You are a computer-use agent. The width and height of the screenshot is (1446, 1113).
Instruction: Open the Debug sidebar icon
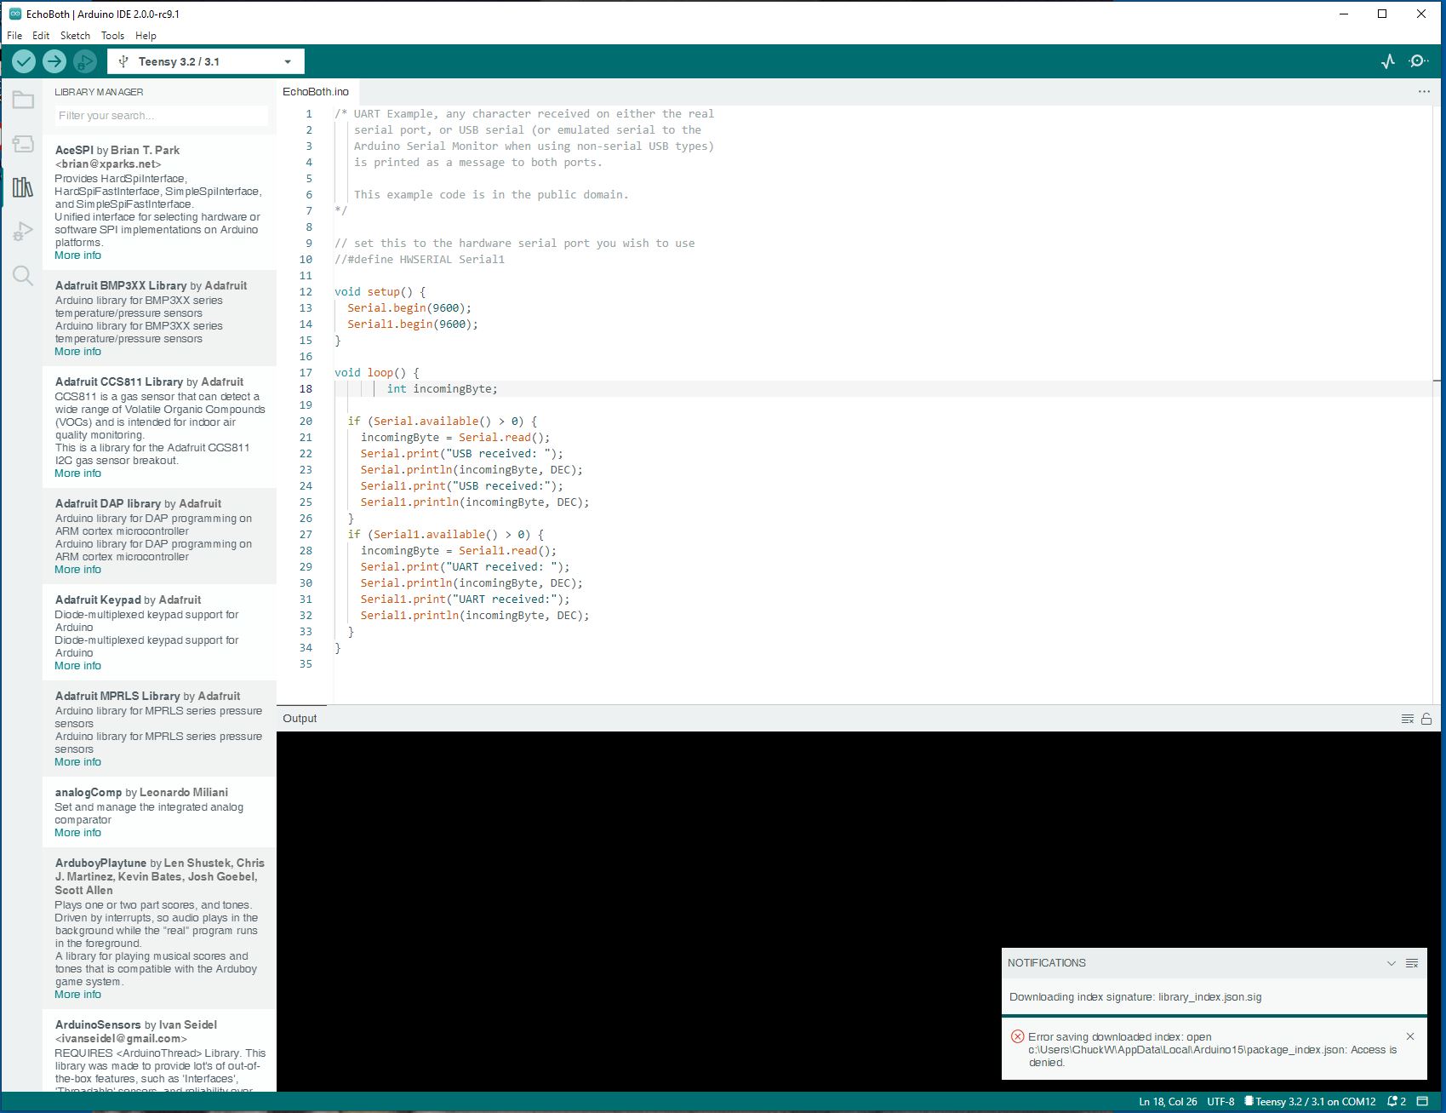[22, 230]
